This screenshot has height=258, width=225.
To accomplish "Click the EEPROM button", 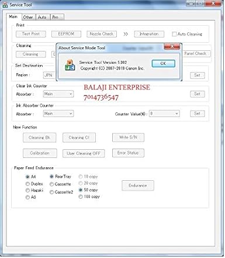I will (x=66, y=34).
